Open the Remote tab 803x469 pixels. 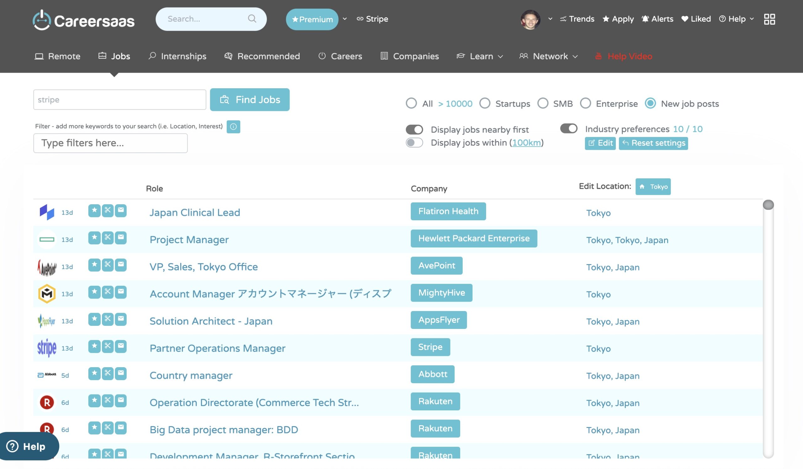57,56
